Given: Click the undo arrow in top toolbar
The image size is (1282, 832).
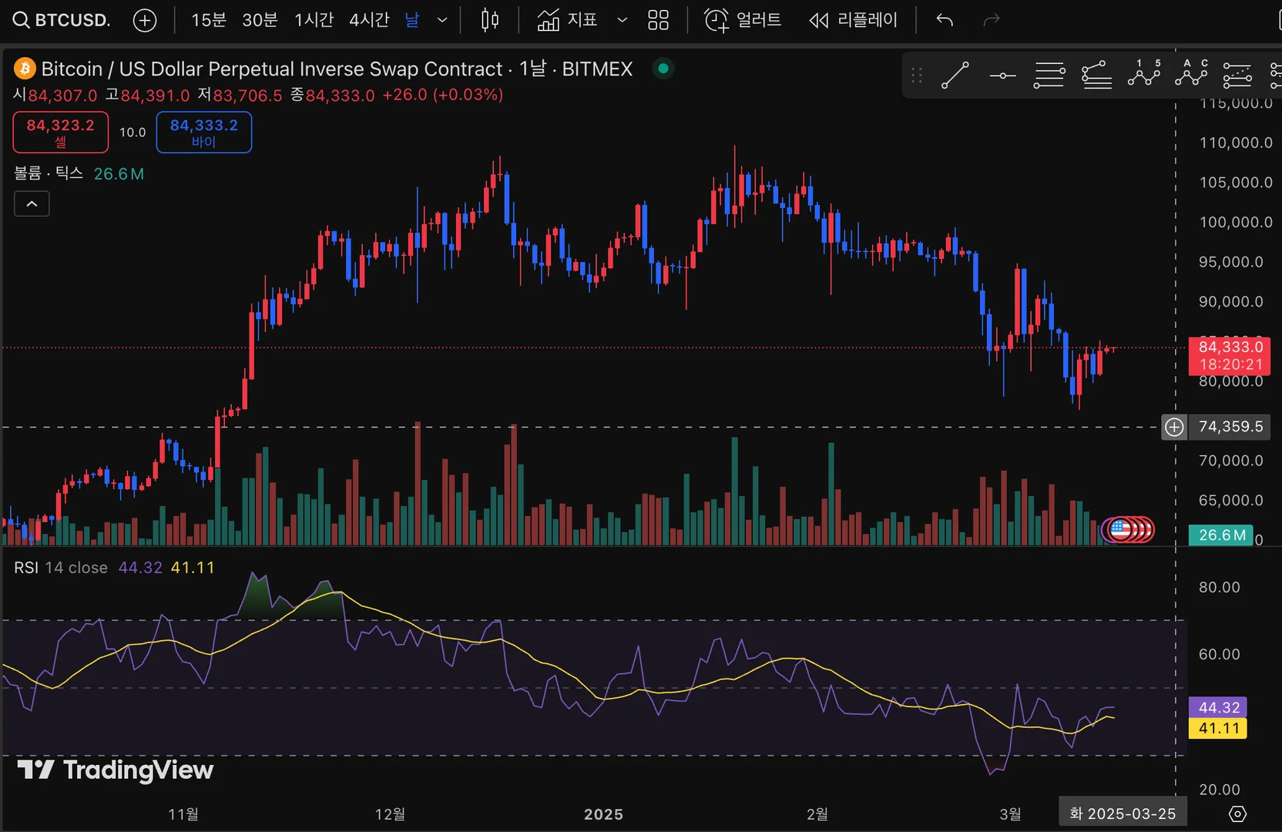Looking at the screenshot, I should coord(945,20).
